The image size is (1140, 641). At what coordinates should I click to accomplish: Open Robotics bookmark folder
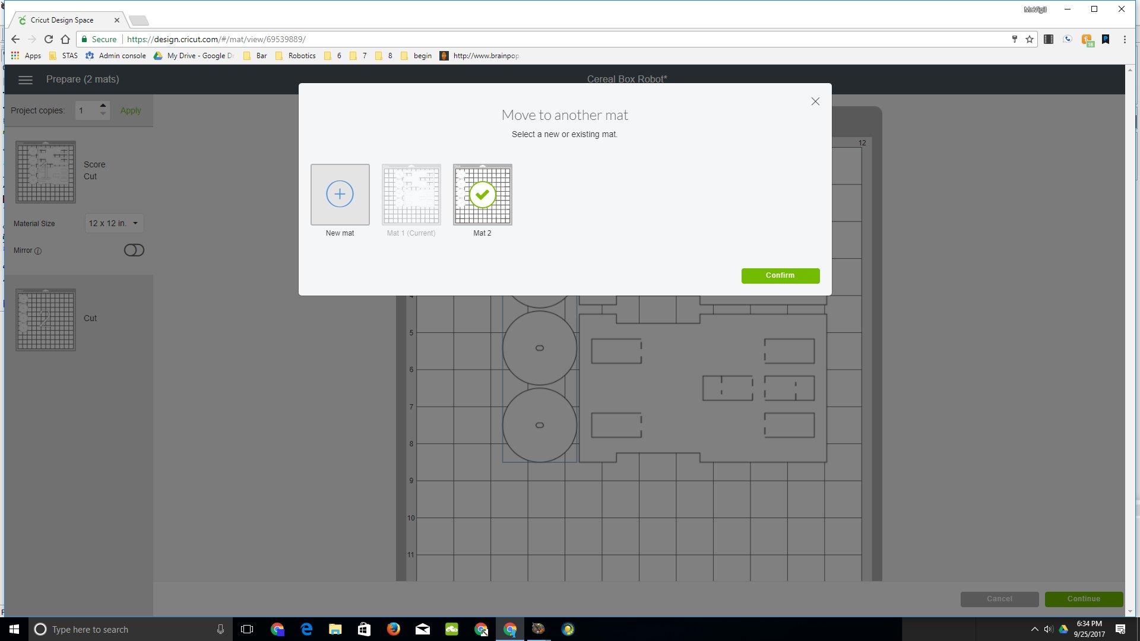(295, 56)
